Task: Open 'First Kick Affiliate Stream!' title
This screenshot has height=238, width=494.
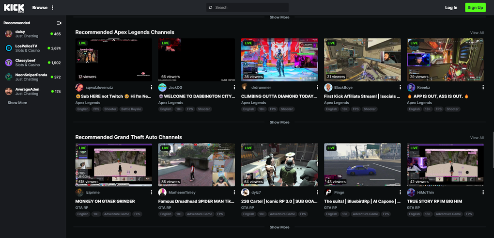Action: tap(362, 96)
